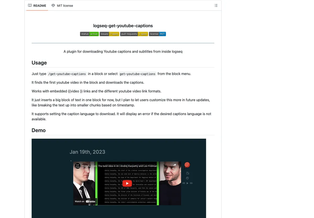Click the block bullet above the video
314x218 pixels.
point(71,161)
